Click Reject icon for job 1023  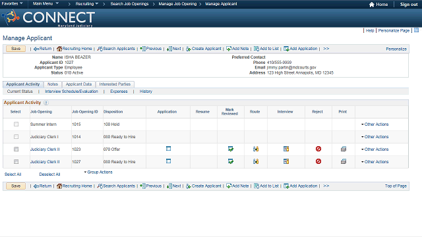point(318,149)
